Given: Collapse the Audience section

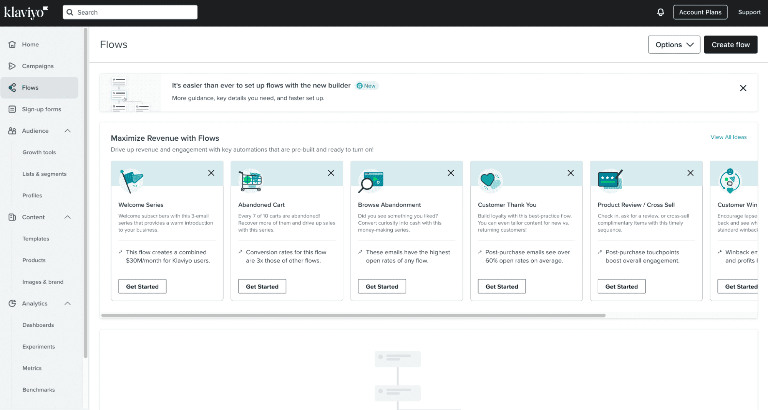Looking at the screenshot, I should [x=68, y=131].
